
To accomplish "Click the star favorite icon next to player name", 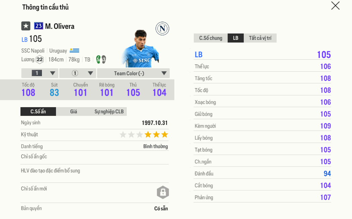I will [x=26, y=26].
